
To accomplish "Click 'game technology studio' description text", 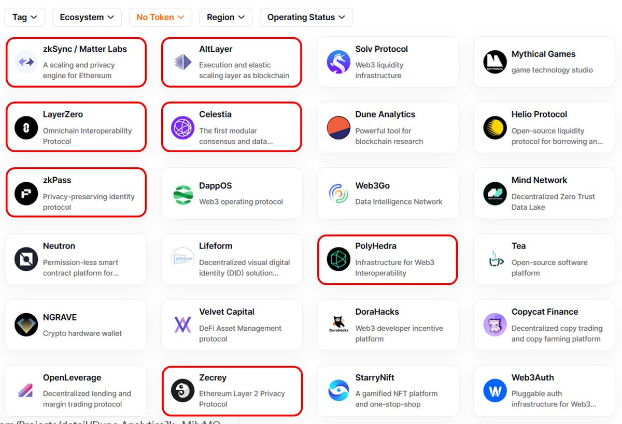I will point(552,70).
